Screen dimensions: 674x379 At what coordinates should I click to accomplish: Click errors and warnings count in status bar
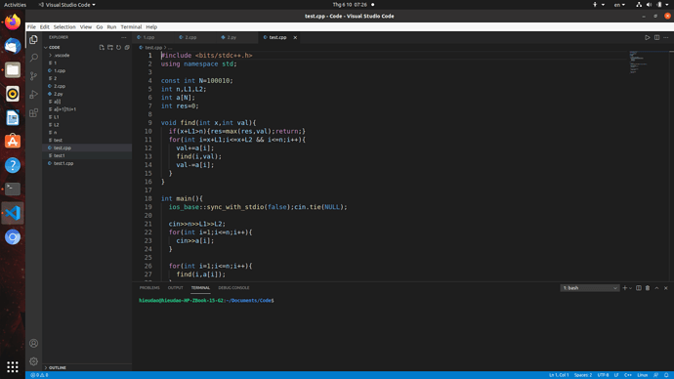39,375
